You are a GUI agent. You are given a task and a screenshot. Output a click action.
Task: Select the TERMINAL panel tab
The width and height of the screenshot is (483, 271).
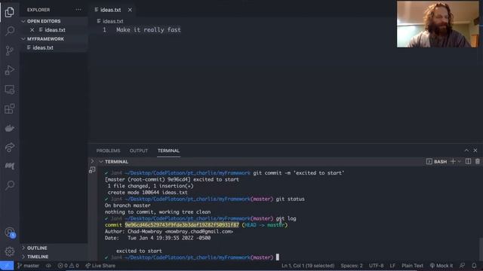[x=168, y=151]
